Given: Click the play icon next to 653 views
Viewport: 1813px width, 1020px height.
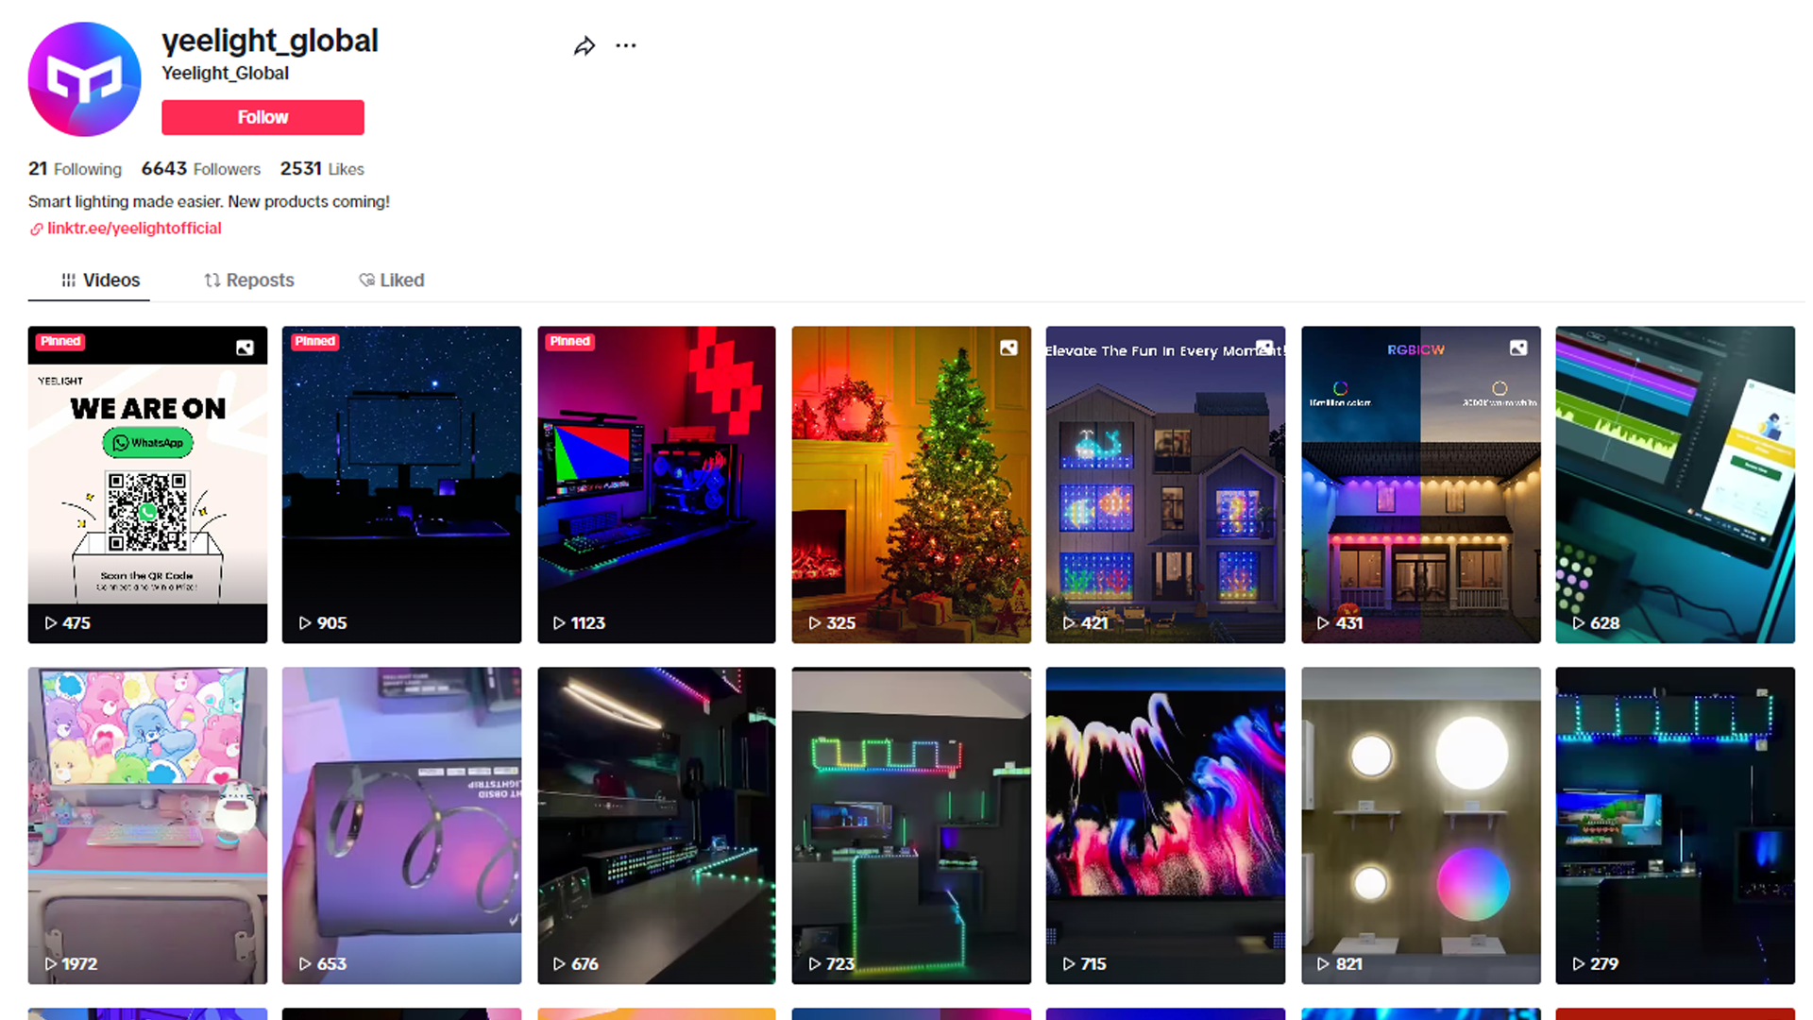Looking at the screenshot, I should (x=305, y=964).
